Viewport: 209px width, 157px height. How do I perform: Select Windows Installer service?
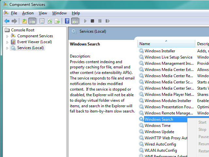click(160, 51)
